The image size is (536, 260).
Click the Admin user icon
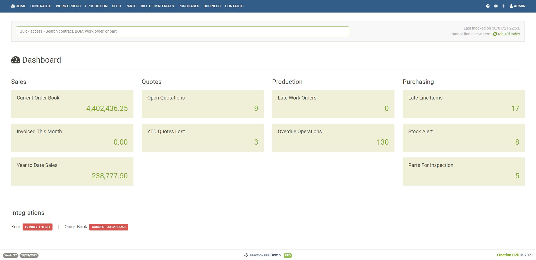(511, 6)
